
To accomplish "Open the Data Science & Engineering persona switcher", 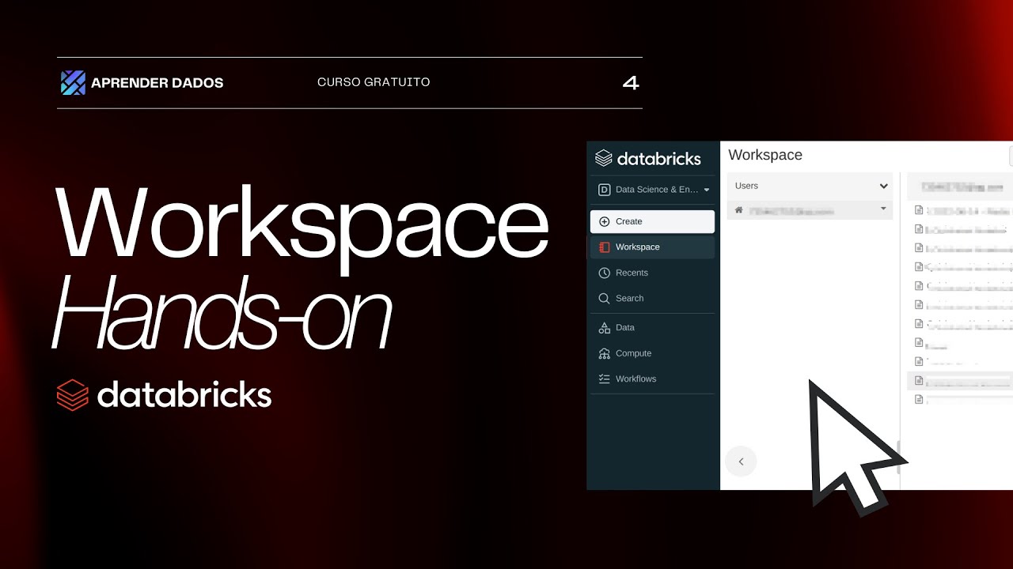I will point(653,190).
